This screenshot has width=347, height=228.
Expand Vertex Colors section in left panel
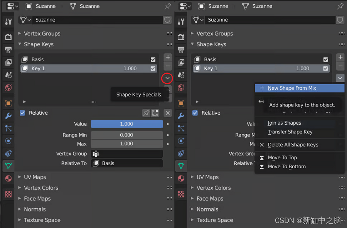click(x=41, y=188)
